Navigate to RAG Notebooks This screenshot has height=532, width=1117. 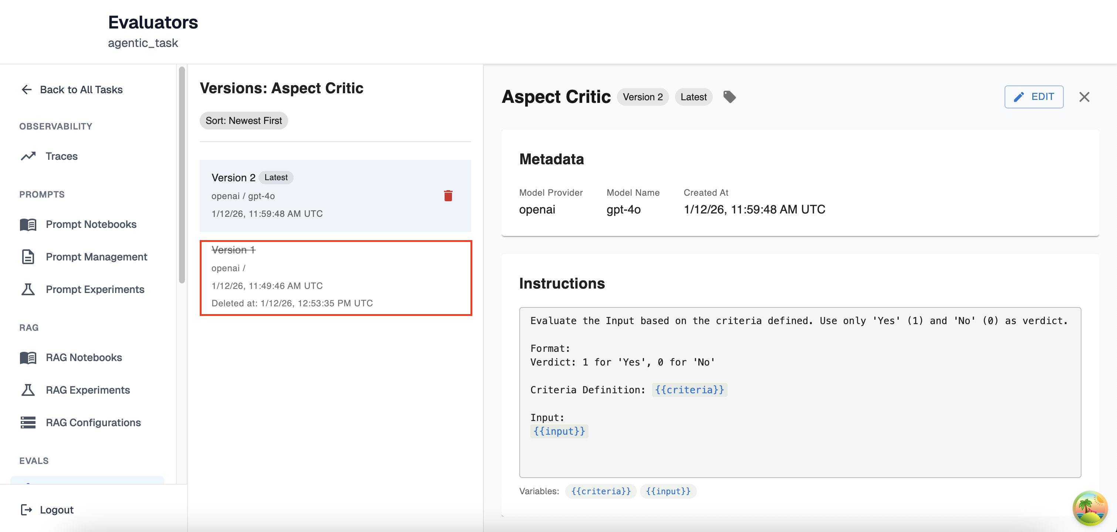(x=84, y=357)
